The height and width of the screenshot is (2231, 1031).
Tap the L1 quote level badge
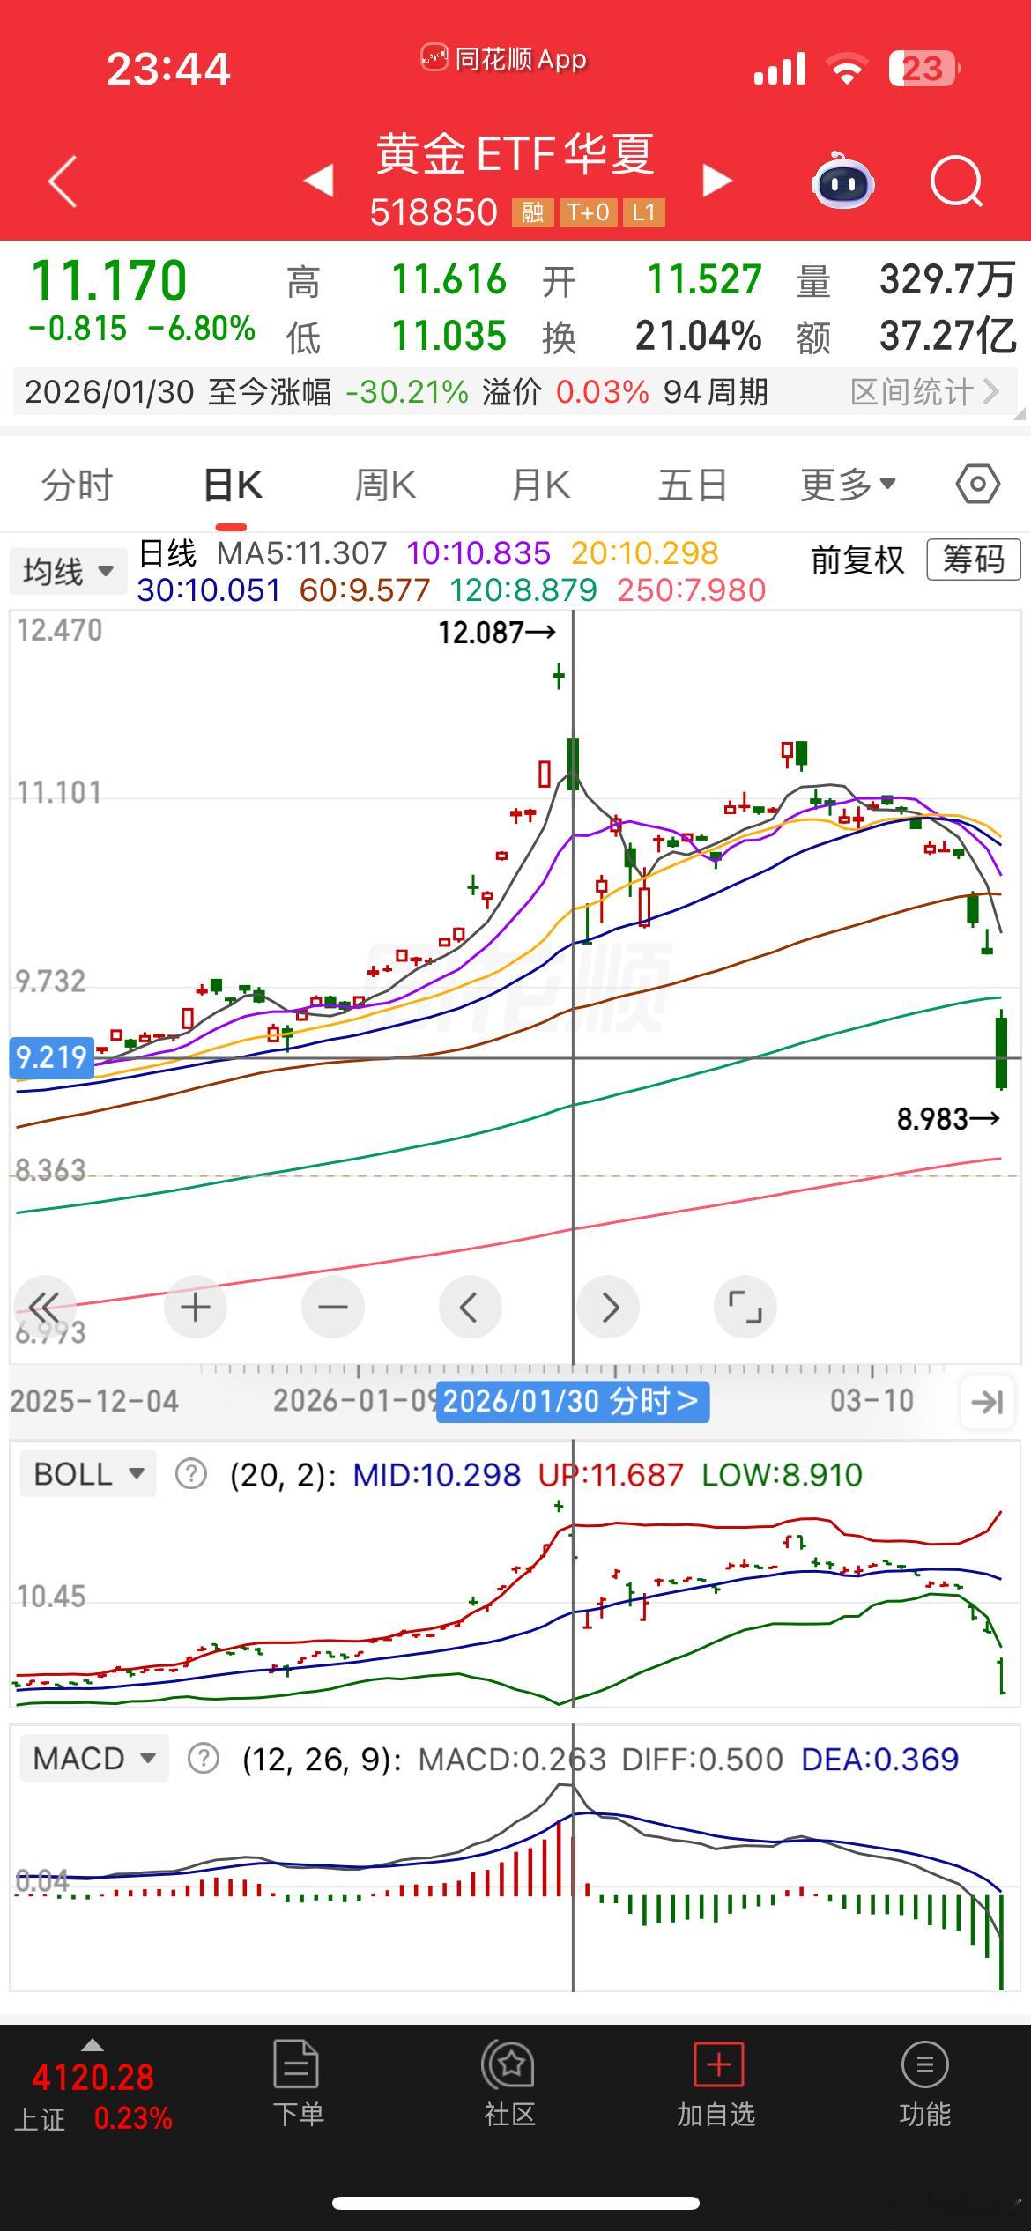(x=644, y=212)
